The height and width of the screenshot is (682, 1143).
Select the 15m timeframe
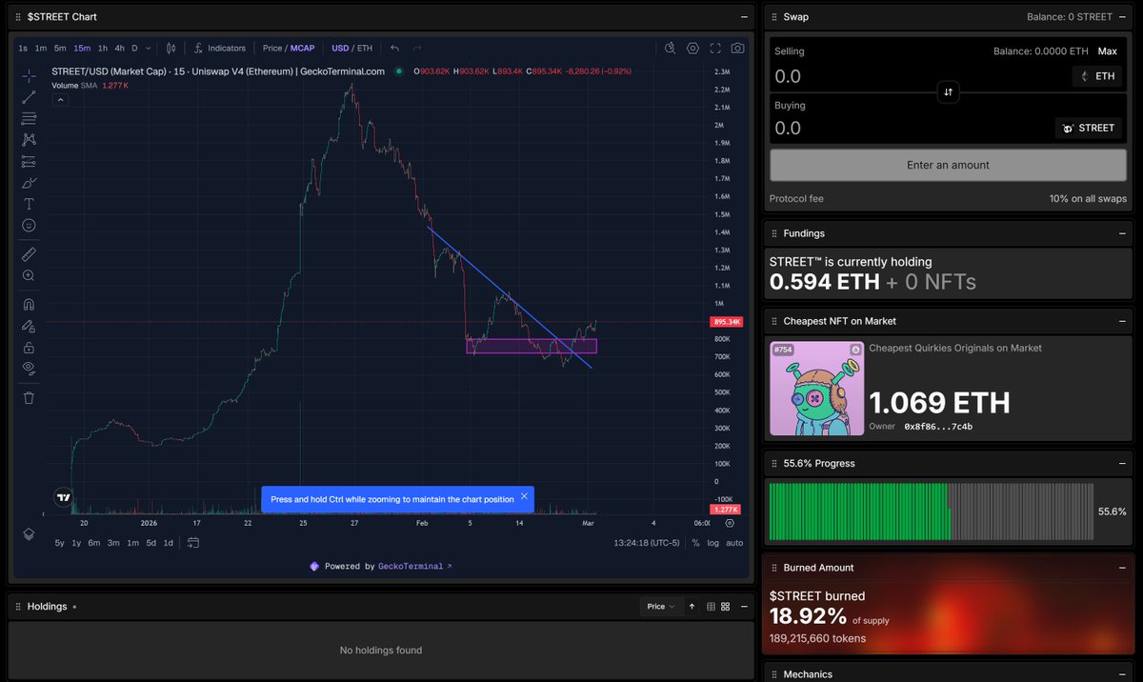pos(82,48)
